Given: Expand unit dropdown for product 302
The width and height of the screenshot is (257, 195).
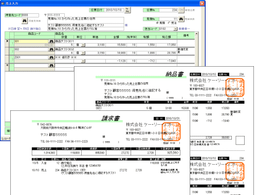Looking at the screenshot, I should click(83, 53).
